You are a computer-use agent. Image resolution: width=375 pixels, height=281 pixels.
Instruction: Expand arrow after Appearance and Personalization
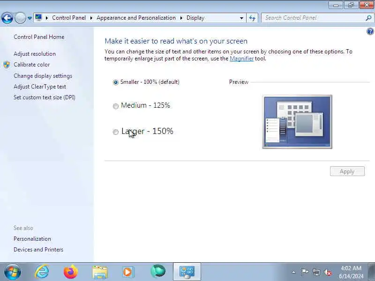pos(181,18)
